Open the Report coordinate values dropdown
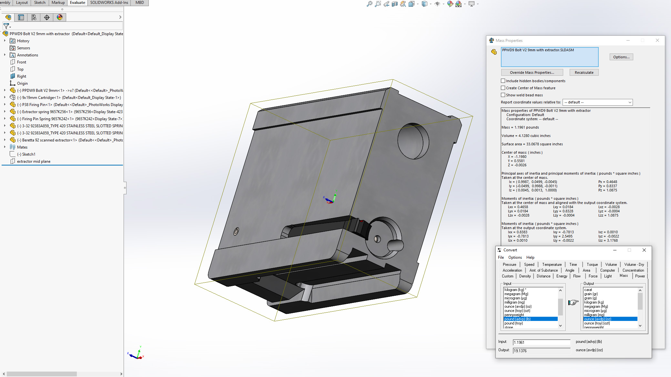Viewport: 671px width, 377px height. pyautogui.click(x=597, y=102)
